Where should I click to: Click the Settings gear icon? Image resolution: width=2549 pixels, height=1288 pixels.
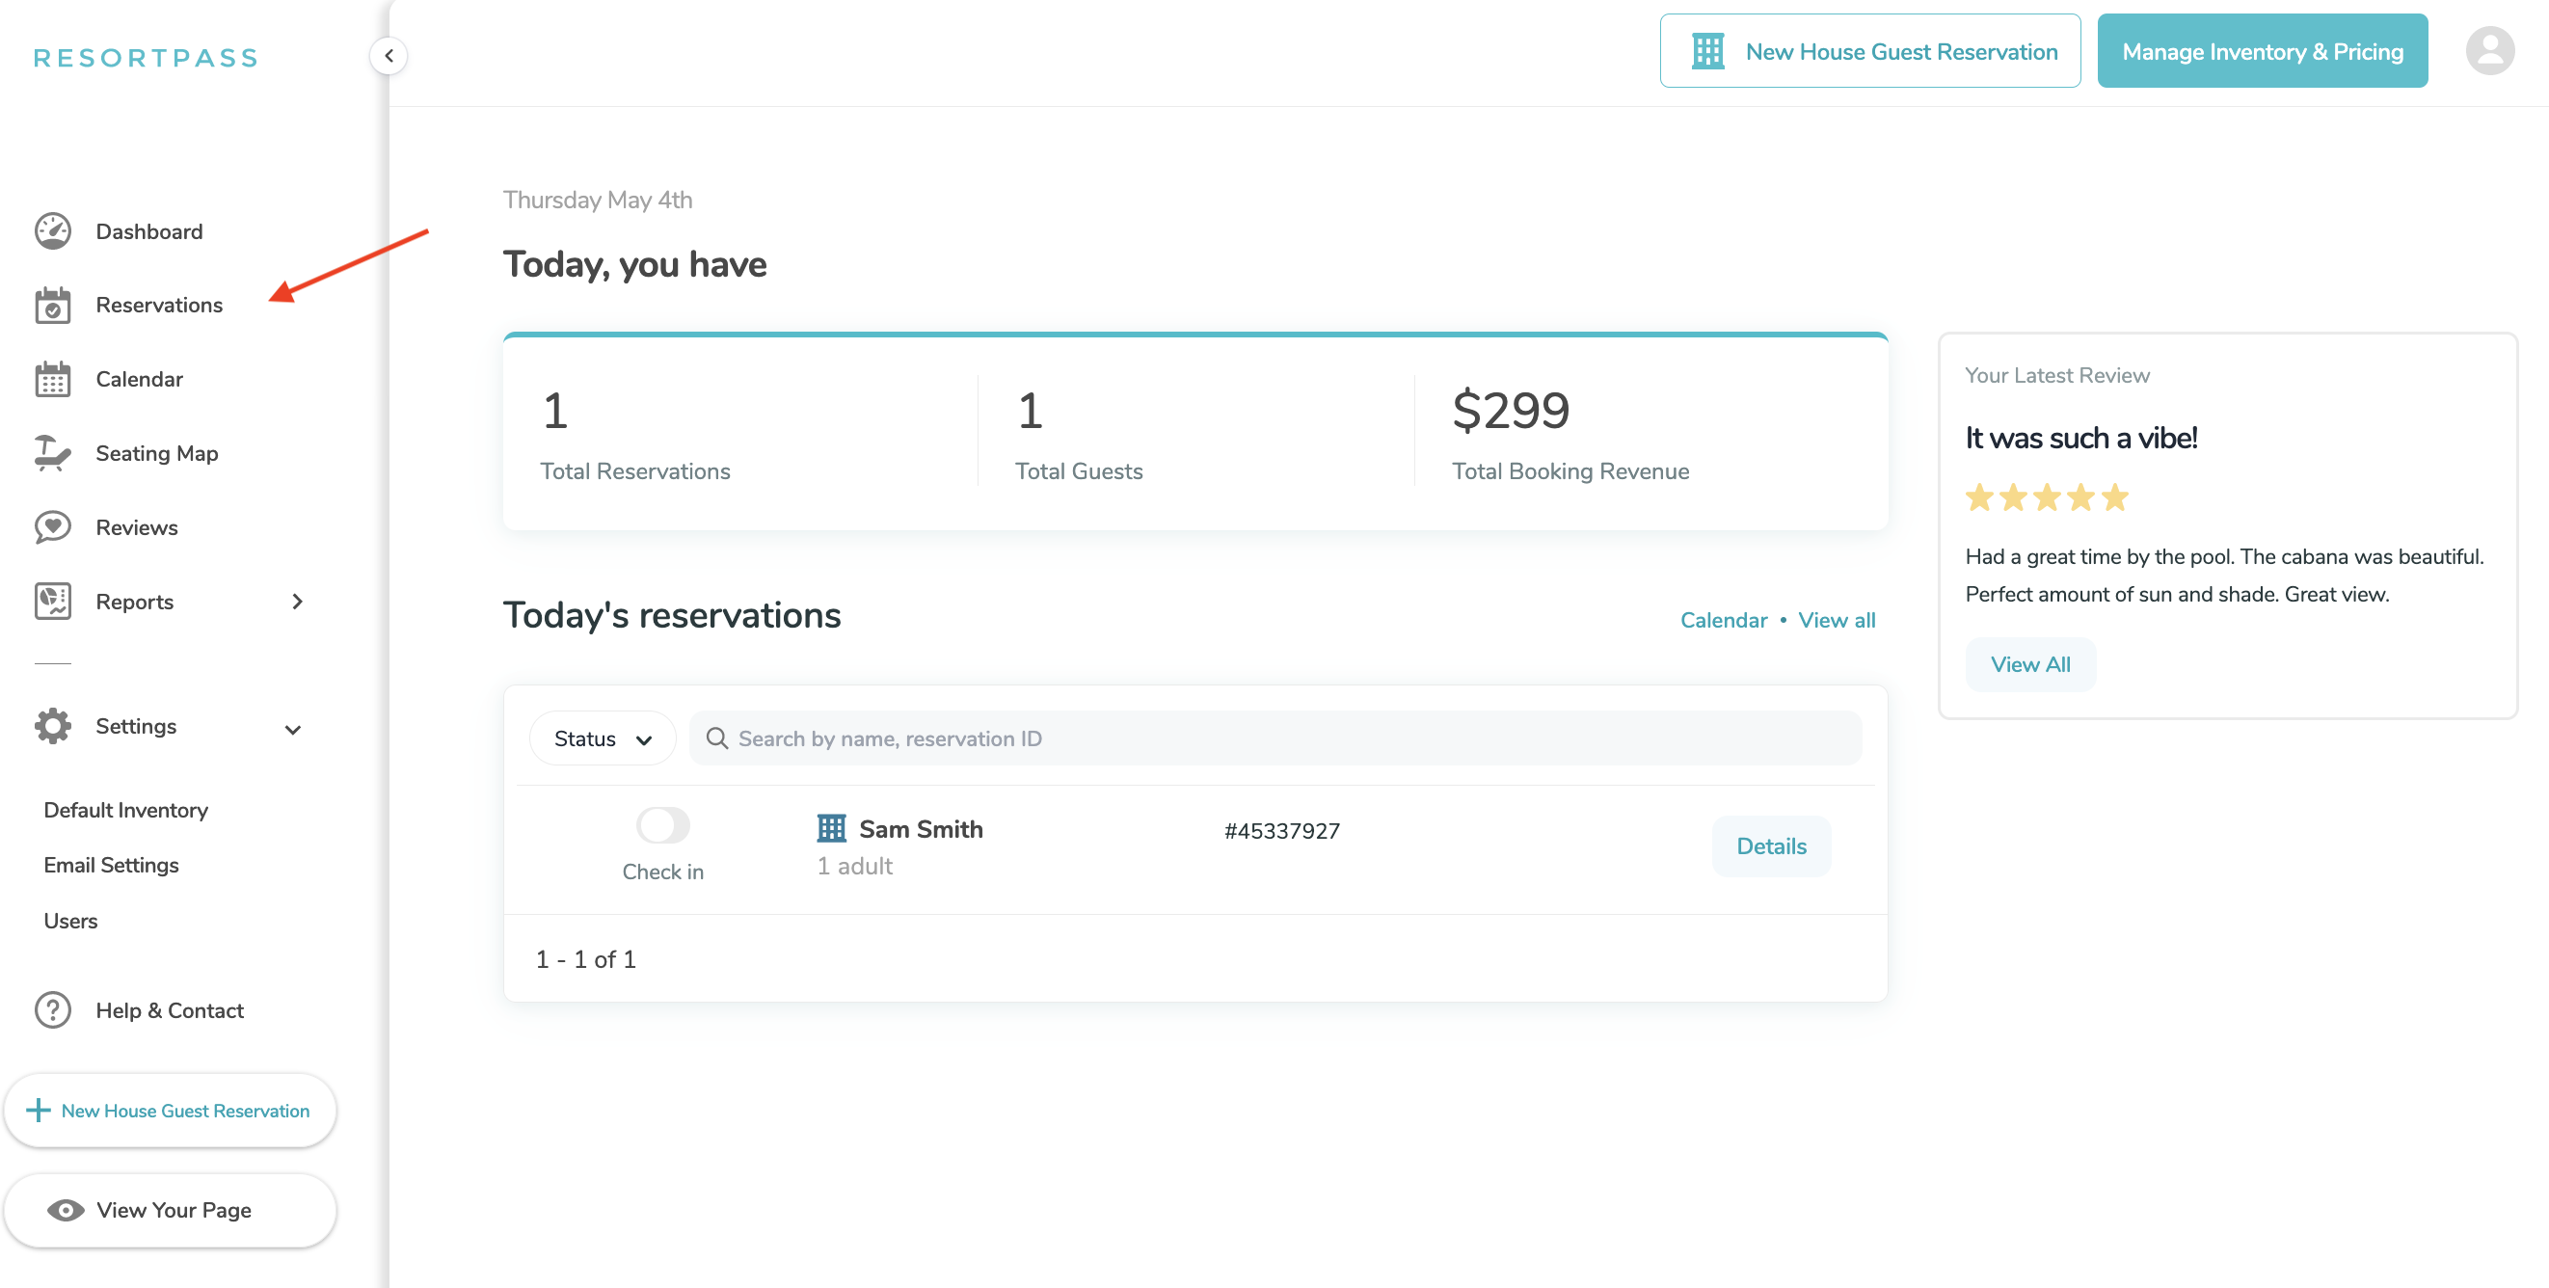click(52, 726)
